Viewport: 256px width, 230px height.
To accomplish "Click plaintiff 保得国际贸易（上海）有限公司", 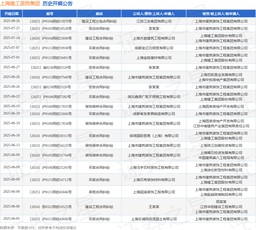I will point(154,136).
